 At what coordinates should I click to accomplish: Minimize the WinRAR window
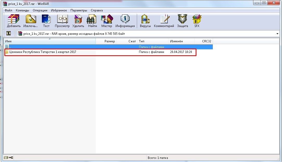point(257,3)
